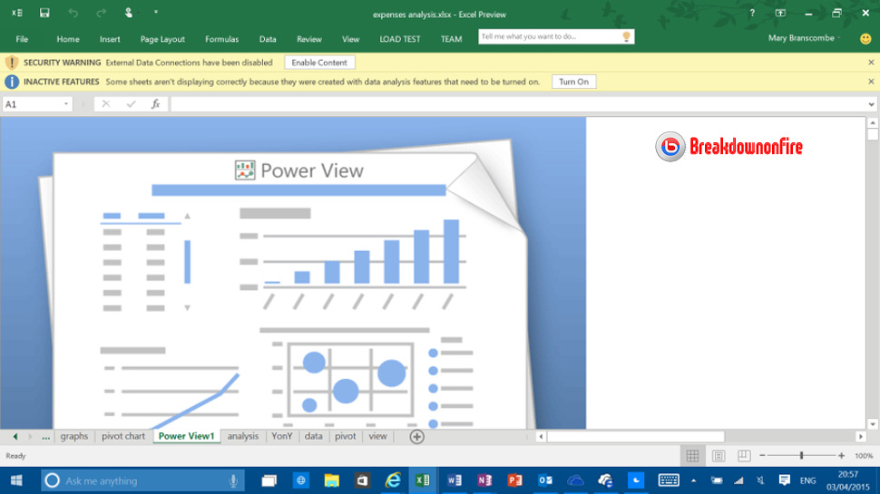Click the lightbulb icon in Tell me box

[x=626, y=36]
